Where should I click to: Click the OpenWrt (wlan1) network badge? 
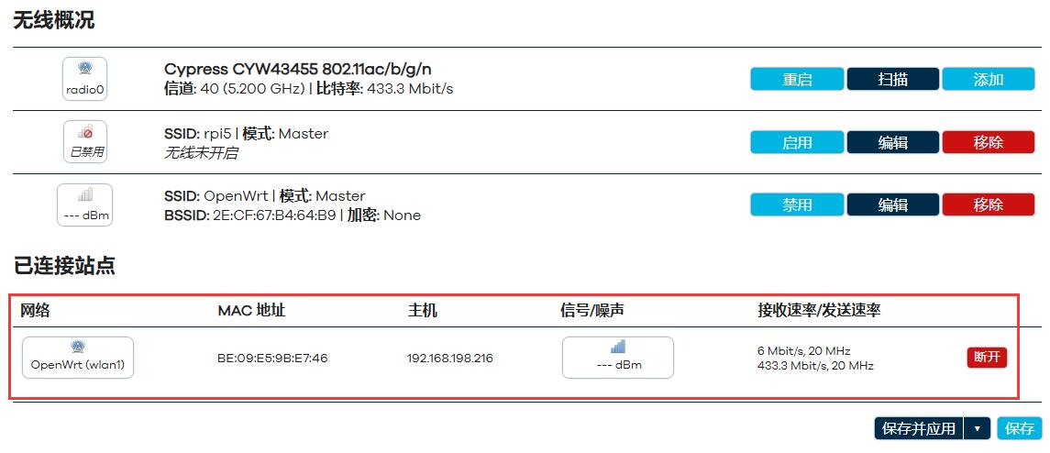78,358
